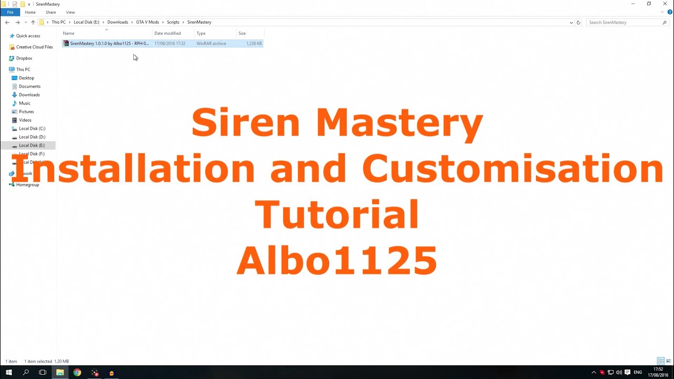Switch to Details view layout
The width and height of the screenshot is (674, 379).
(x=660, y=361)
